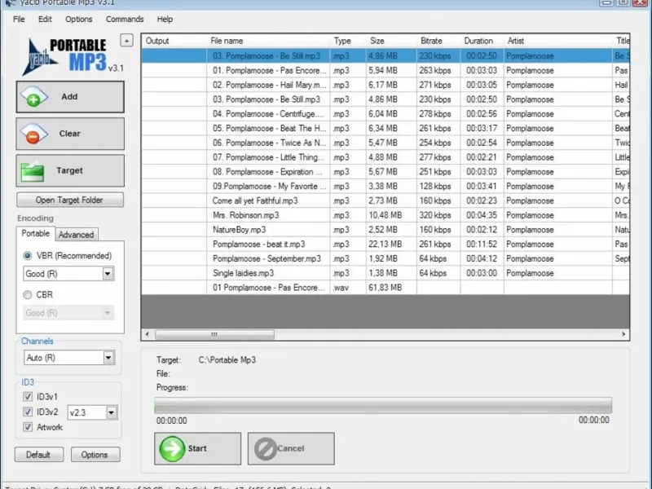The image size is (652, 489).
Task: Switch to the Portable encoding tab
Action: click(35, 233)
